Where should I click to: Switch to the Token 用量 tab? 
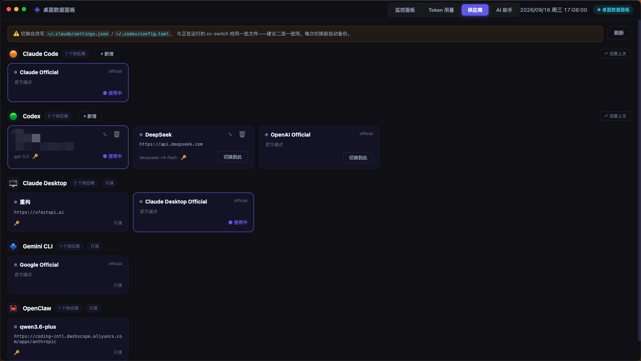coord(441,10)
